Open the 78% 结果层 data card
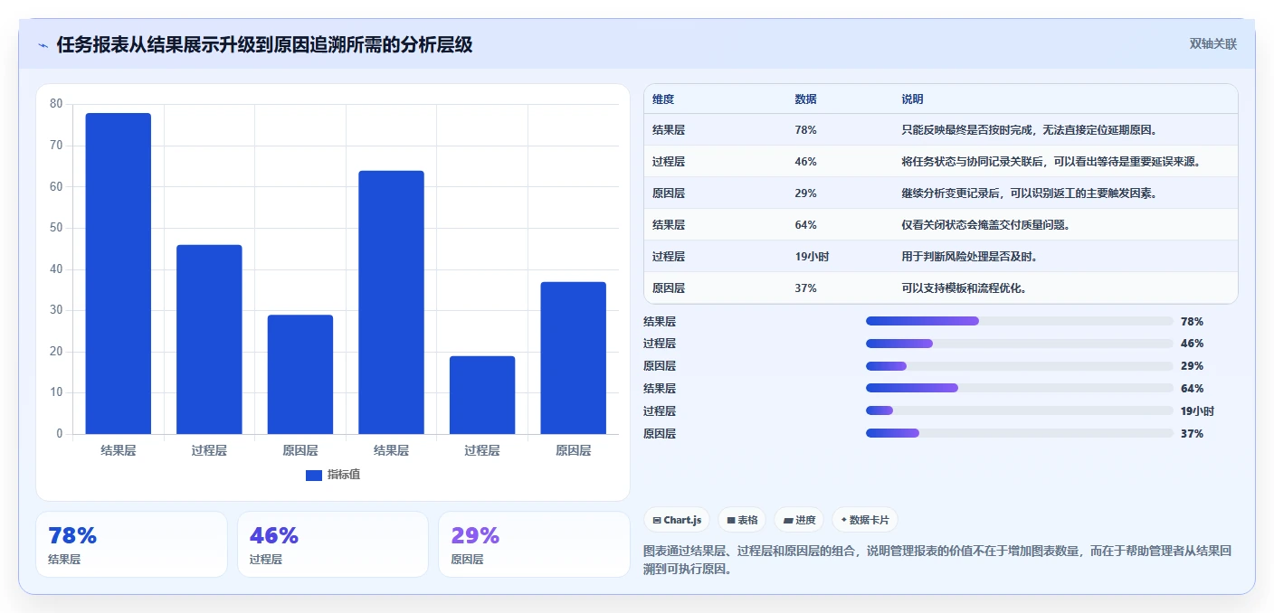The width and height of the screenshot is (1274, 613). point(131,544)
